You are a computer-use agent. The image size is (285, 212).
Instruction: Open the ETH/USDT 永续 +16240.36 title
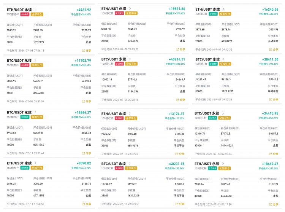pyautogui.click(x=207, y=9)
